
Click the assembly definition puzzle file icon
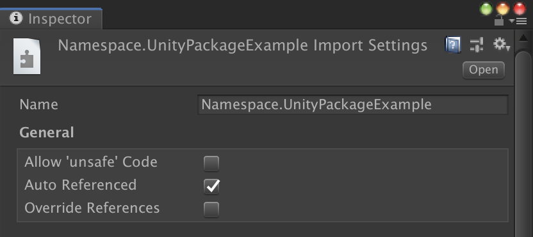click(x=27, y=56)
